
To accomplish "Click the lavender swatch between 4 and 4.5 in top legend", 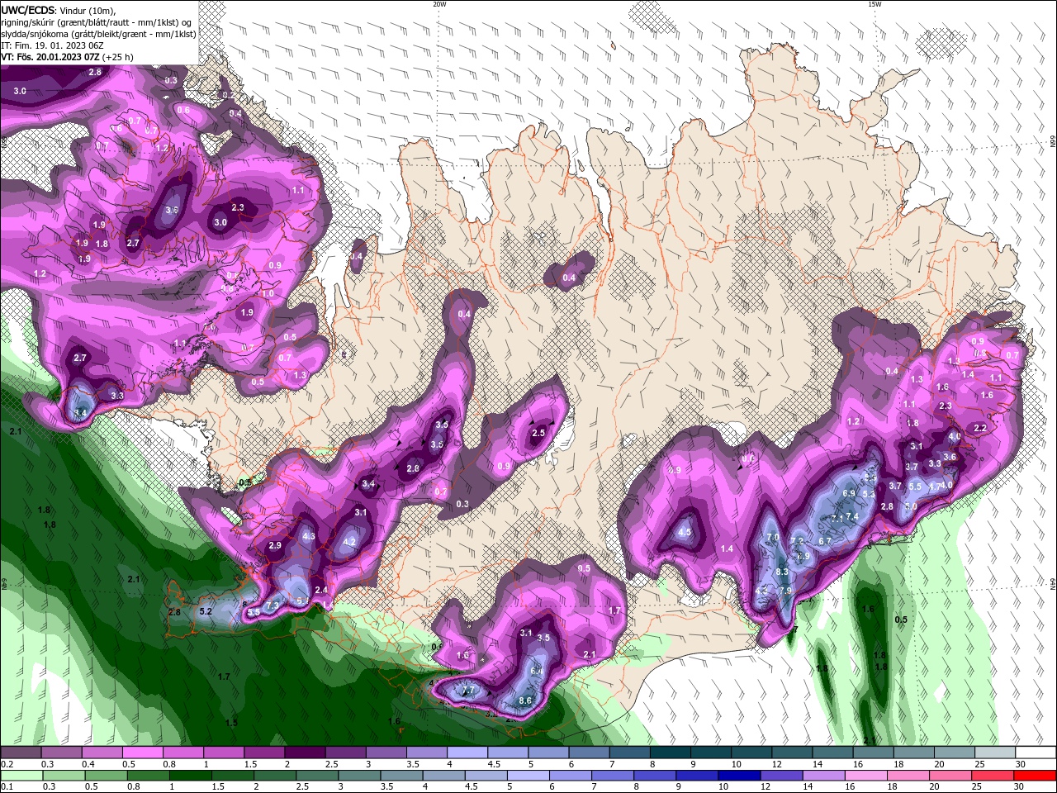I will pyautogui.click(x=467, y=753).
